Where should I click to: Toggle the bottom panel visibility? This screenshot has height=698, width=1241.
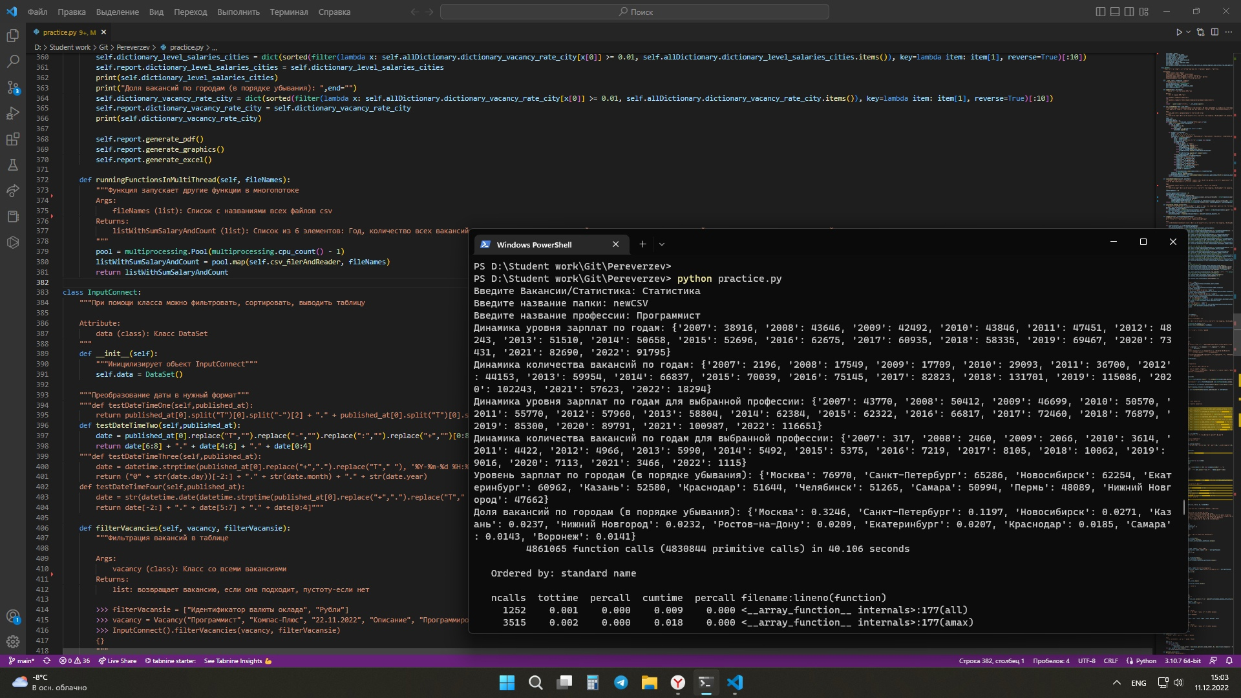[1114, 11]
